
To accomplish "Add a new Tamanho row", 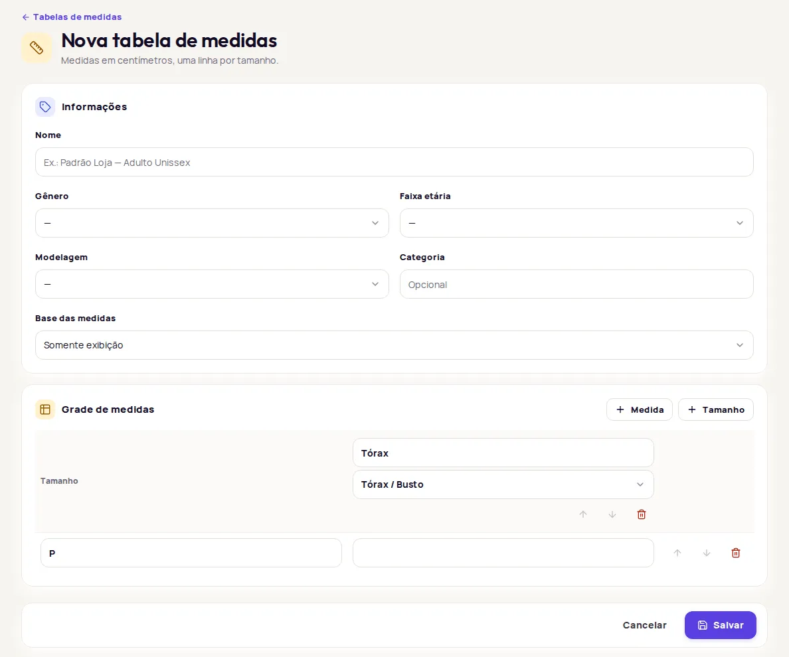I will pyautogui.click(x=715, y=409).
